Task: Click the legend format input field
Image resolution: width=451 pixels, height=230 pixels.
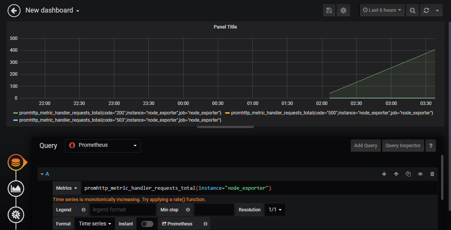Action: click(122, 209)
